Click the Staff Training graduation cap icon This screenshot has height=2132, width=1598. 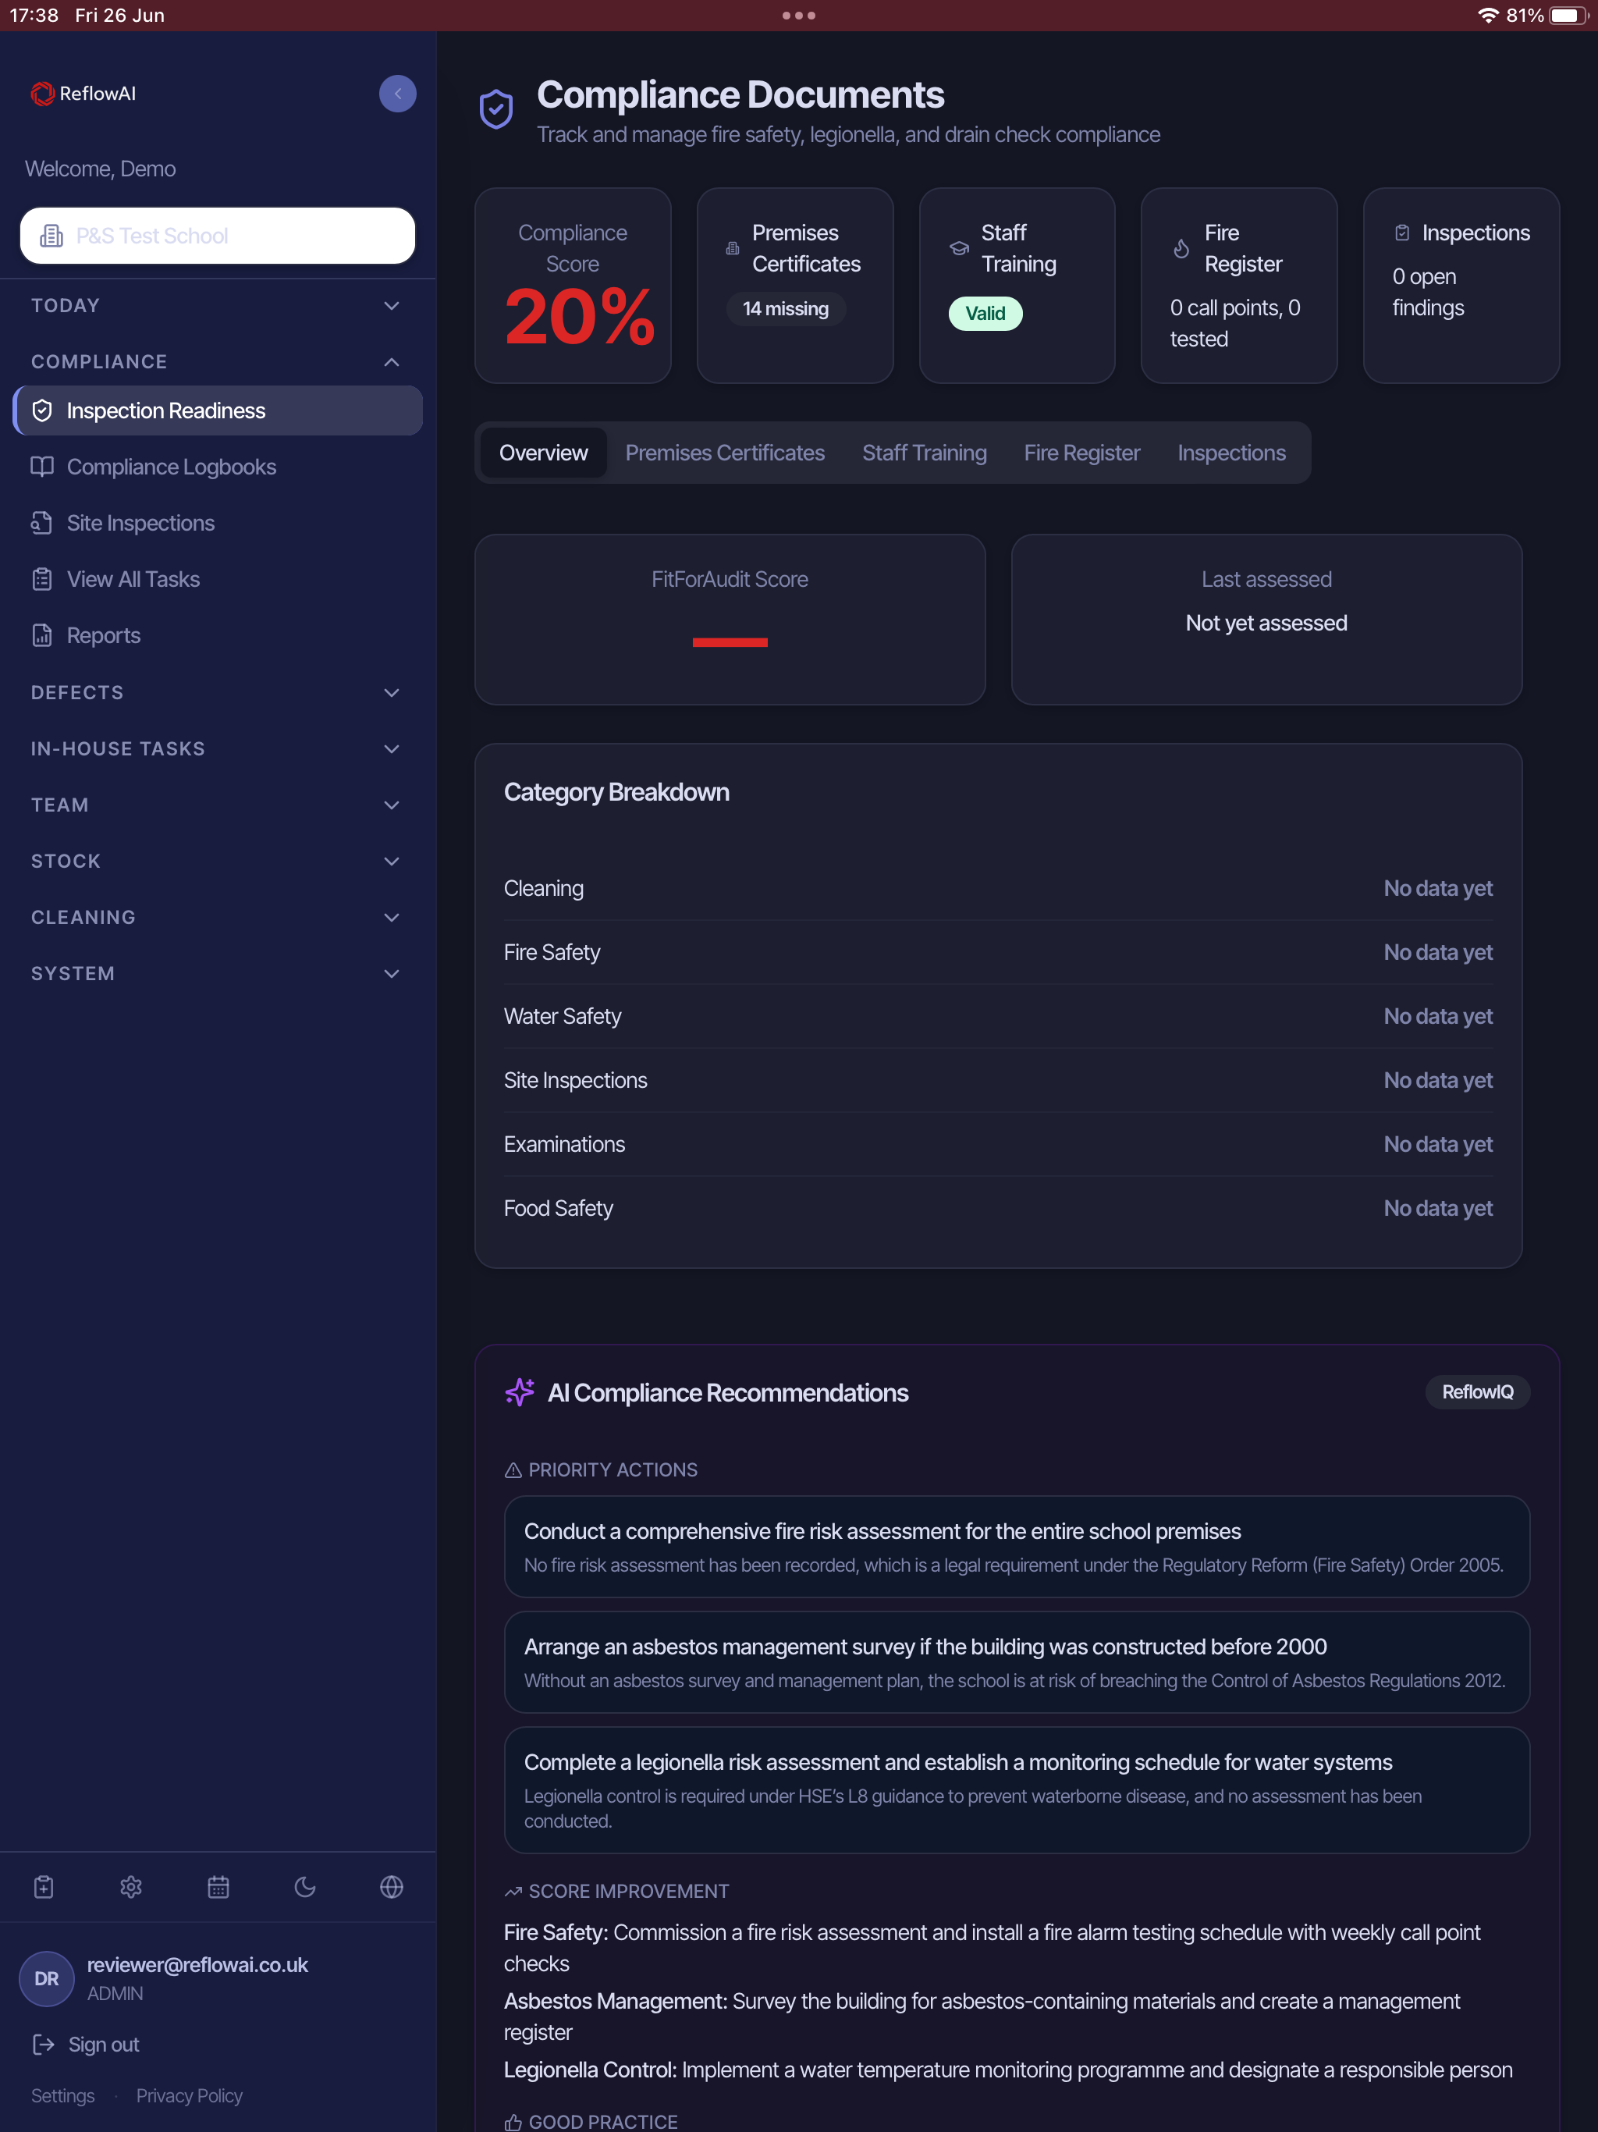959,249
